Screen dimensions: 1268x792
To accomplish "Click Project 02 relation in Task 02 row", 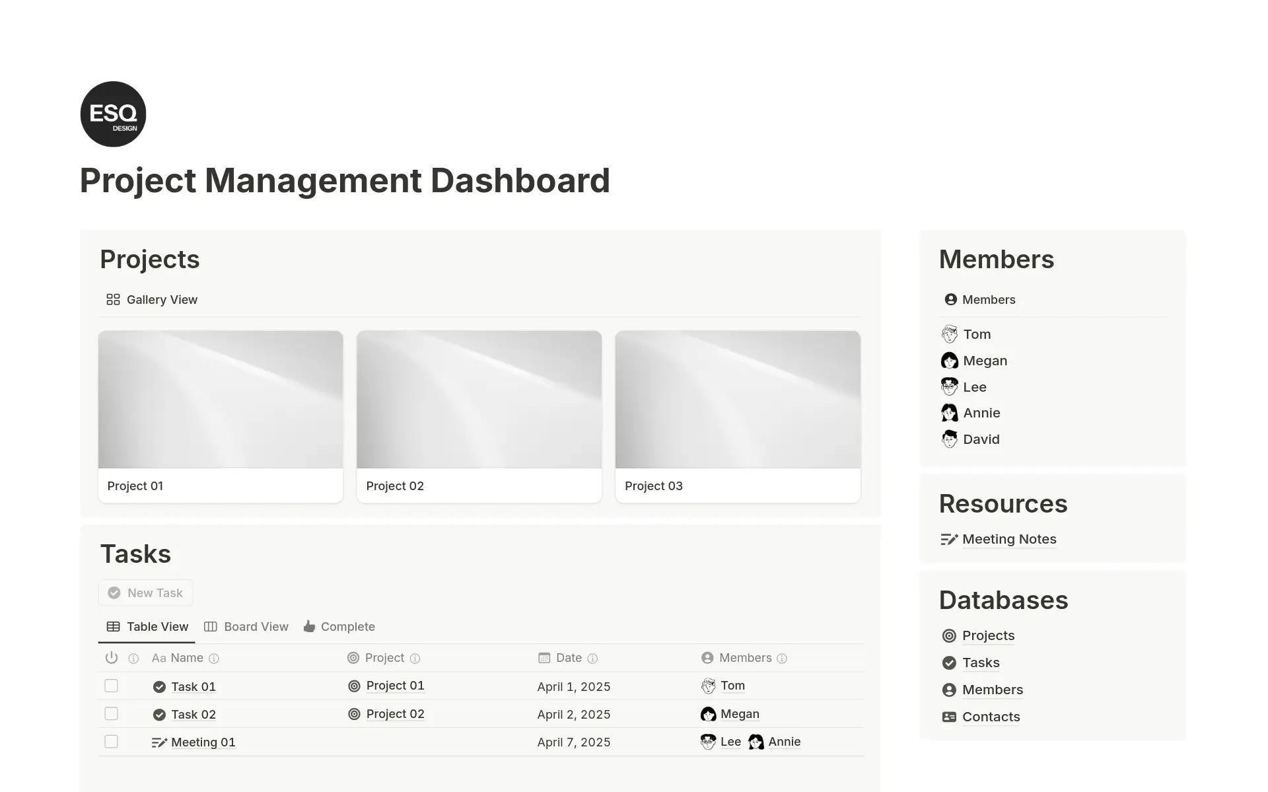I will [x=395, y=714].
